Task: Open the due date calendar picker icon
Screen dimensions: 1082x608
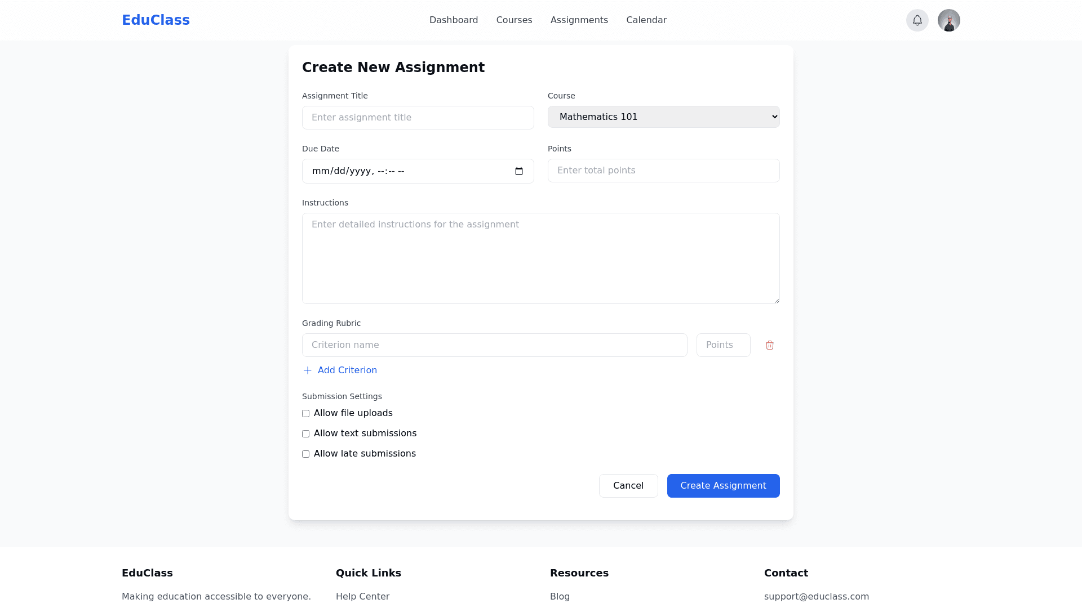Action: 519,171
